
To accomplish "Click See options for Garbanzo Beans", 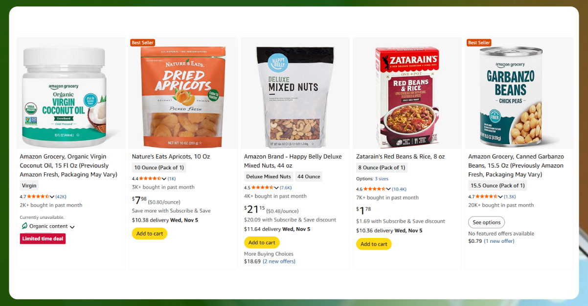I will (x=486, y=222).
